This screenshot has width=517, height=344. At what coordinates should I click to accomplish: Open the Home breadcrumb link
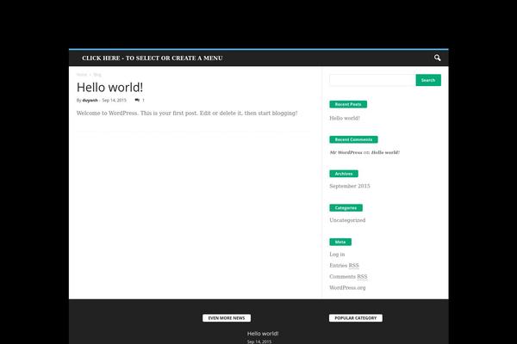point(82,75)
